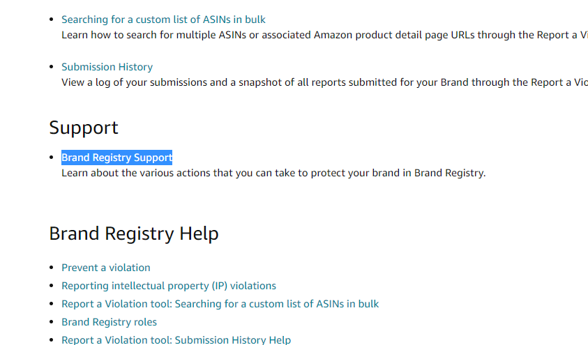Image resolution: width=588 pixels, height=345 pixels.
Task: Open Report a Violation tool: Searching ASINs link
Action: click(x=220, y=304)
